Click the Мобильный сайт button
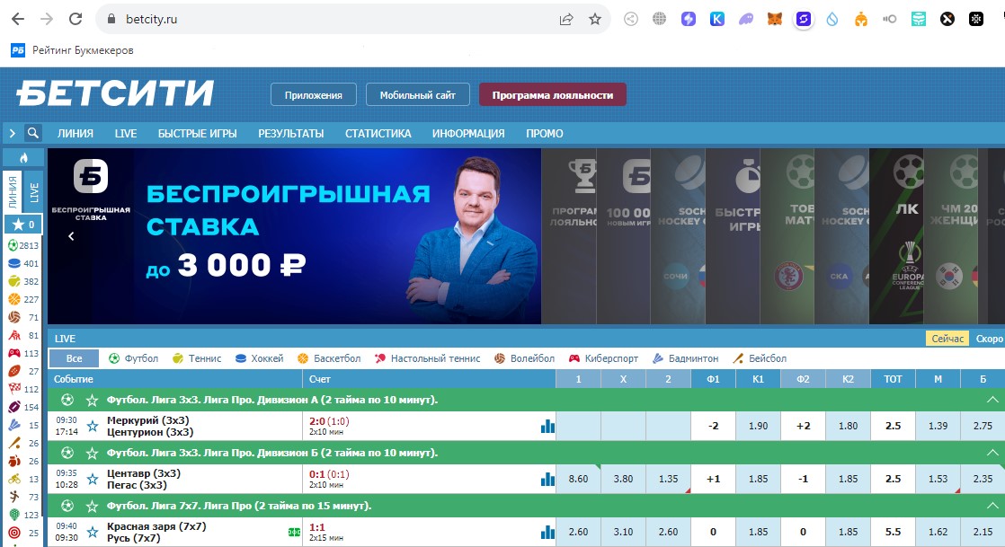 pyautogui.click(x=418, y=95)
